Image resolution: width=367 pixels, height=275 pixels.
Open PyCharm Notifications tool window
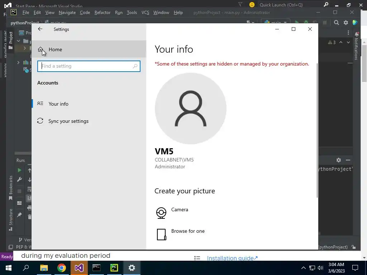[356, 46]
